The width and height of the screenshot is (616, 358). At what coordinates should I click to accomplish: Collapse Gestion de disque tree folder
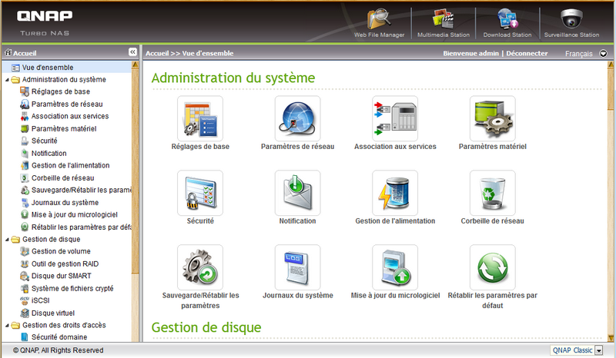(7, 240)
